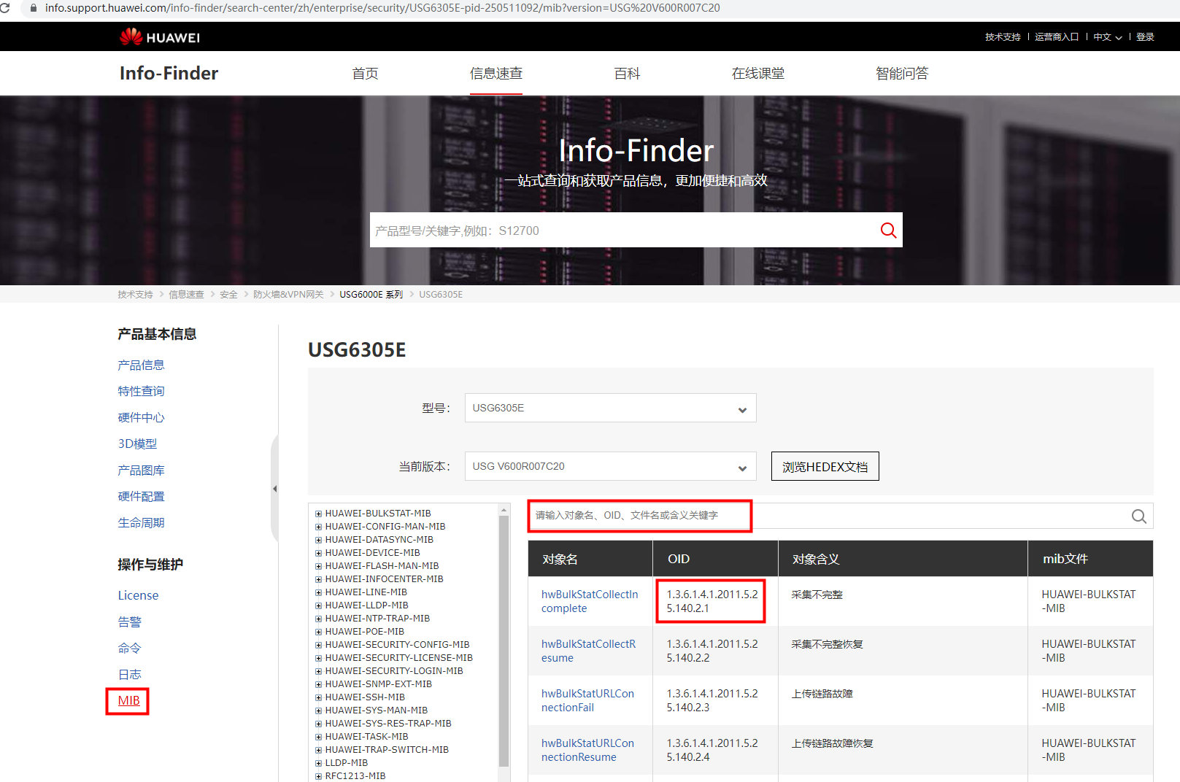Select HUAWEI-SSH-MIB in tree
The width and height of the screenshot is (1180, 782).
pyautogui.click(x=365, y=697)
